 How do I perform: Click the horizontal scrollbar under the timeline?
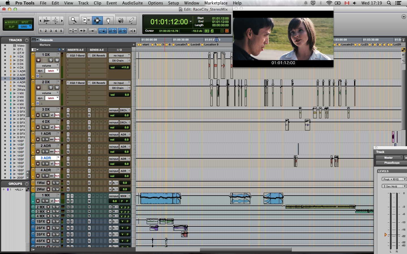coord(245,249)
